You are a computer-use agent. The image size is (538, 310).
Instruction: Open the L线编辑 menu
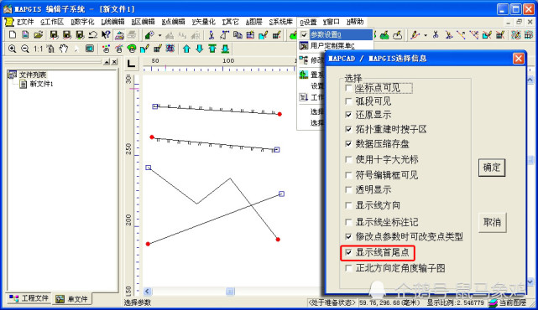pos(112,22)
